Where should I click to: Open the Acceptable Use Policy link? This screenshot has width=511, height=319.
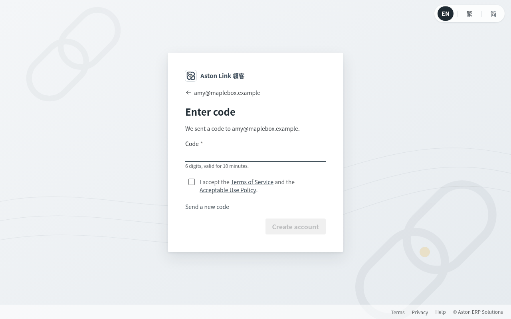228,190
